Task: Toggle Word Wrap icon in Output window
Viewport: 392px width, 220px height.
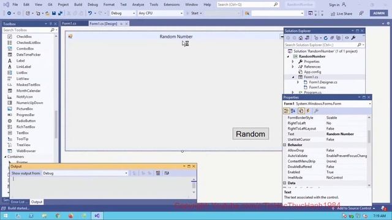Action: [x=167, y=173]
